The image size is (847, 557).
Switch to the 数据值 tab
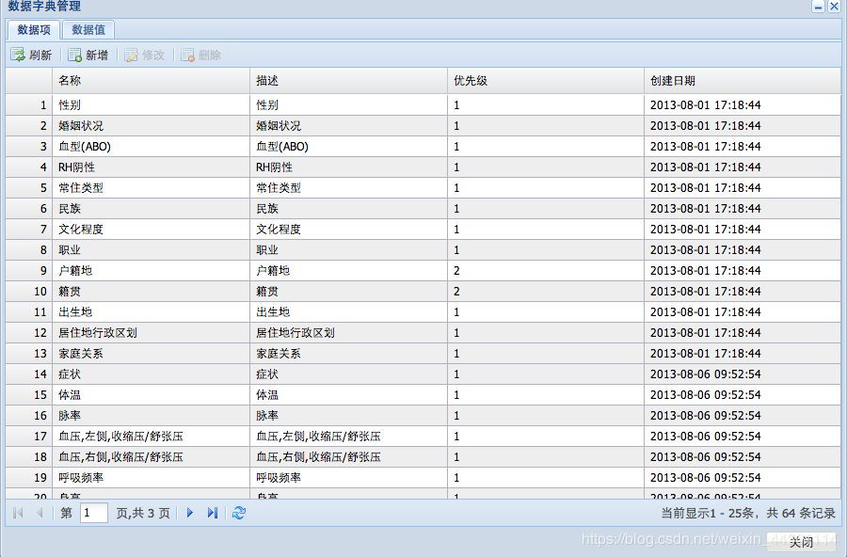[88, 30]
